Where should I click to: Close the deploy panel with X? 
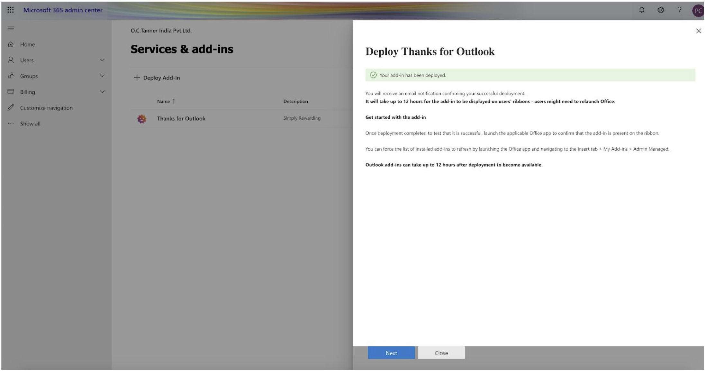point(698,31)
